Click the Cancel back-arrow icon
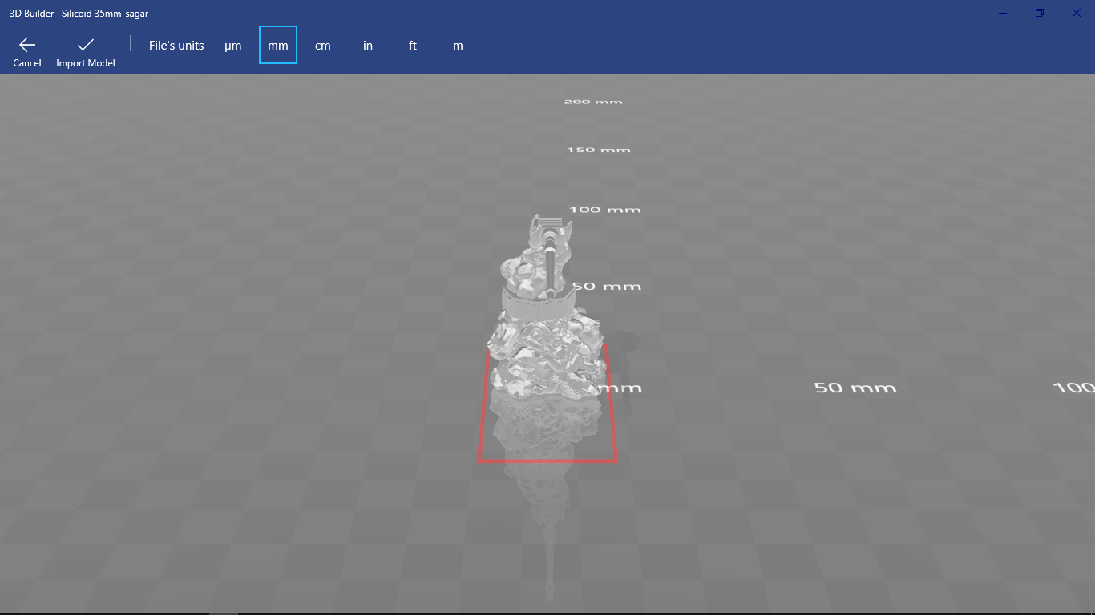 [27, 45]
